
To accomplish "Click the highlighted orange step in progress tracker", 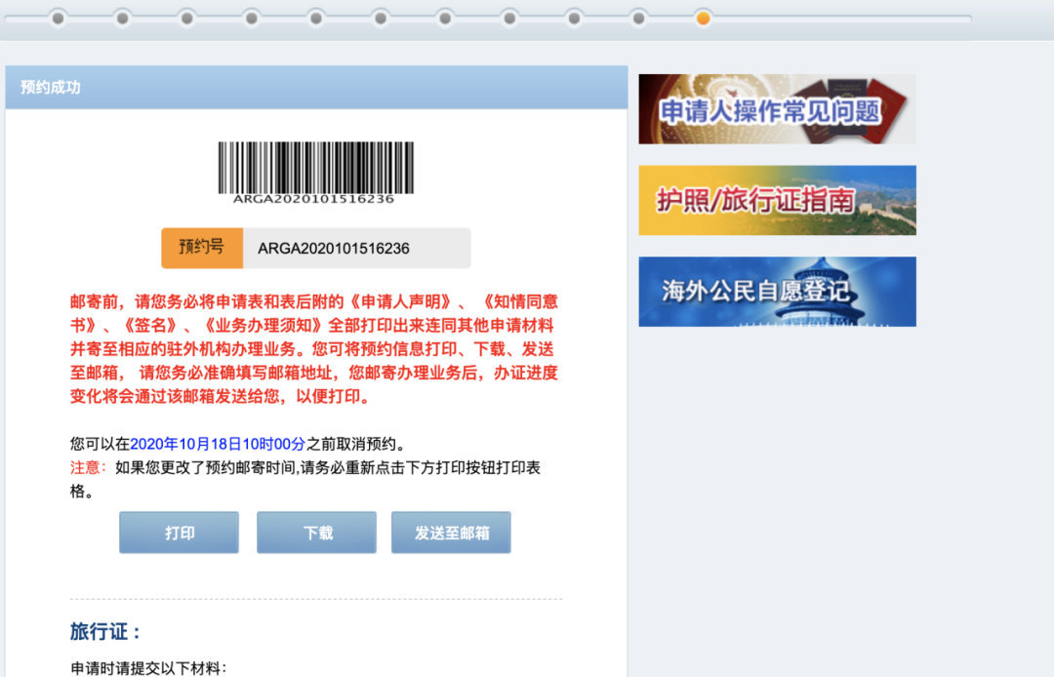I will [705, 17].
